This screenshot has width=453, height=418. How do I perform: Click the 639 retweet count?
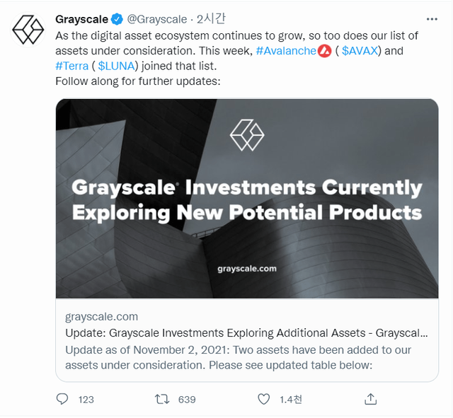187,400
